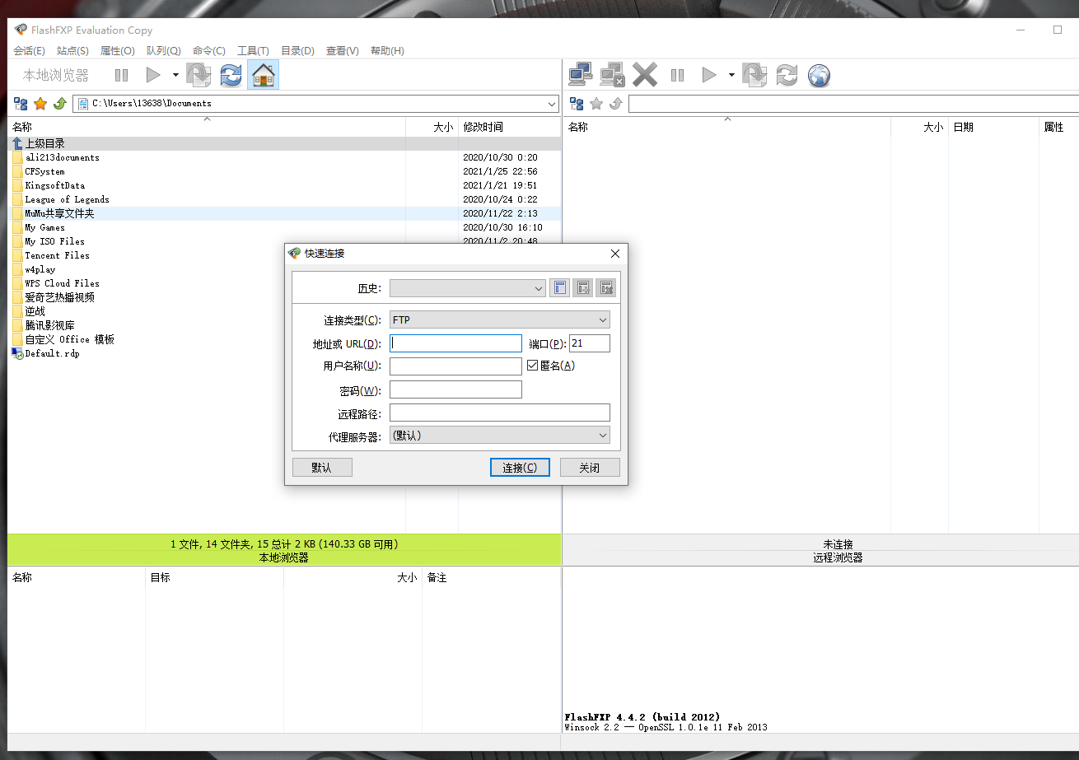Uncheck the 匿名 anonymous checkbox
The width and height of the screenshot is (1079, 760).
pos(532,366)
